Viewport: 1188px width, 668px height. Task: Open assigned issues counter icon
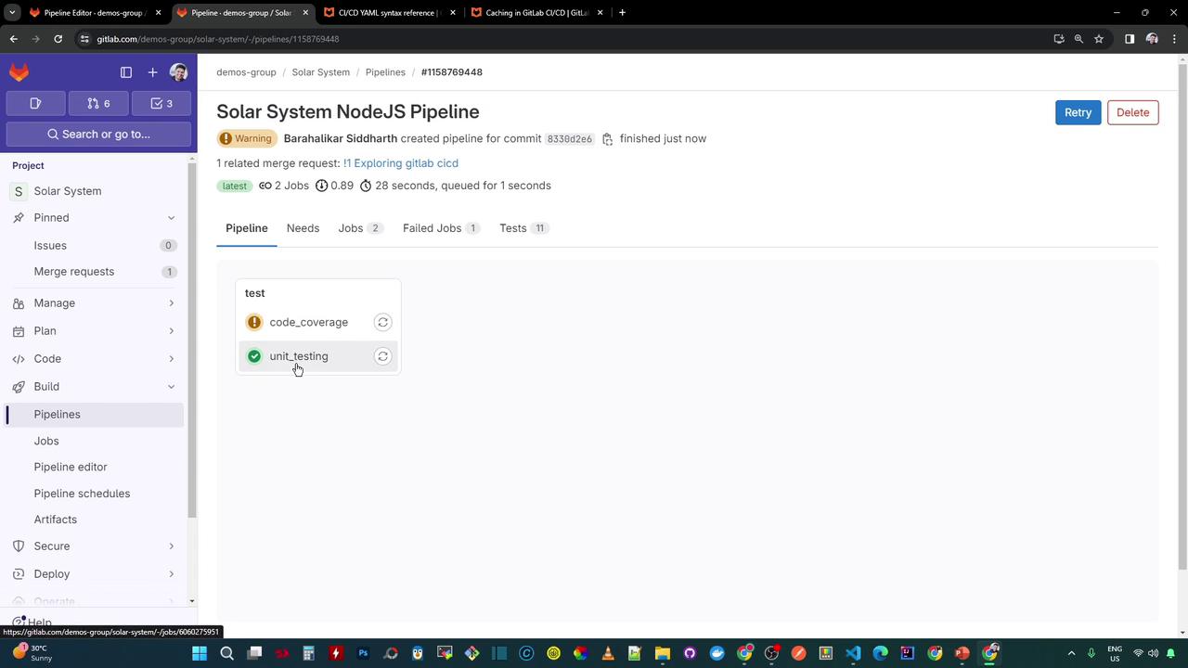[x=35, y=103]
